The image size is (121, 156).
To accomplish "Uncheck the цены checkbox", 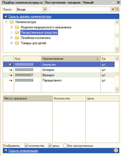I will click(x=50, y=146).
